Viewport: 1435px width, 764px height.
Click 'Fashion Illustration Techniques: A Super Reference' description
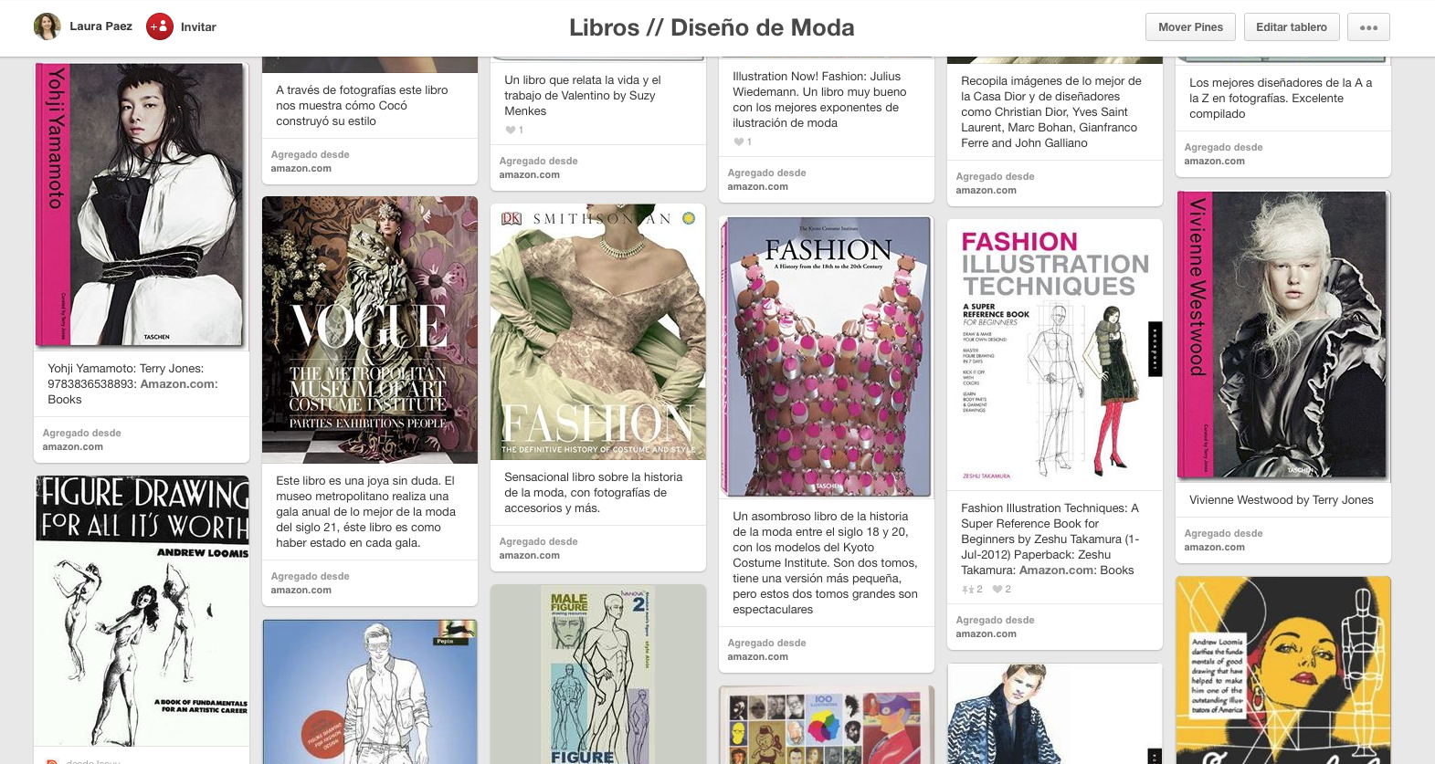pyautogui.click(x=1050, y=539)
